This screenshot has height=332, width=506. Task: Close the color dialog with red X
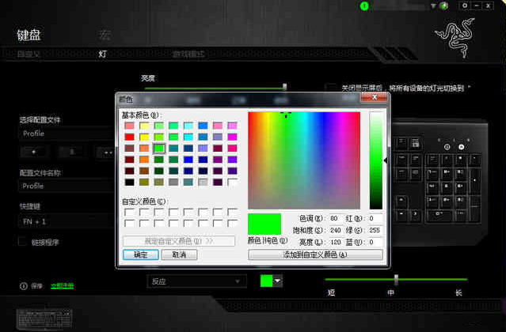pos(373,99)
